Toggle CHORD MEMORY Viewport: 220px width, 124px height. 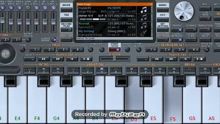[177, 40]
